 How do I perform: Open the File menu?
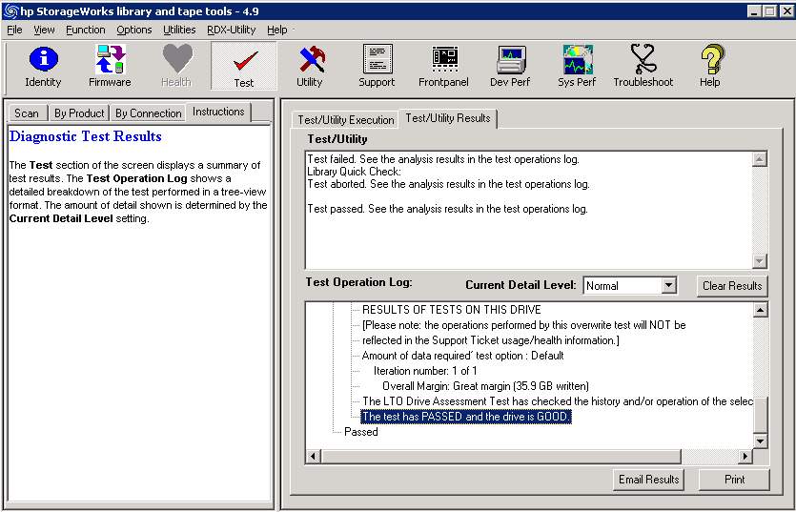(x=14, y=30)
